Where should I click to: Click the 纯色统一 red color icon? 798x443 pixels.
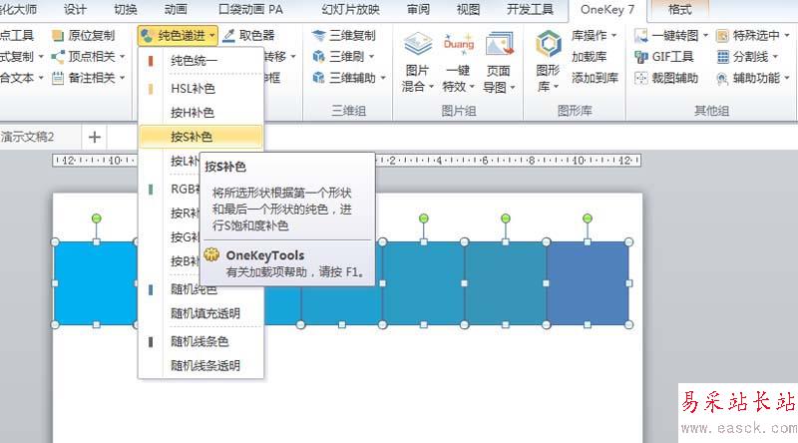tap(151, 61)
